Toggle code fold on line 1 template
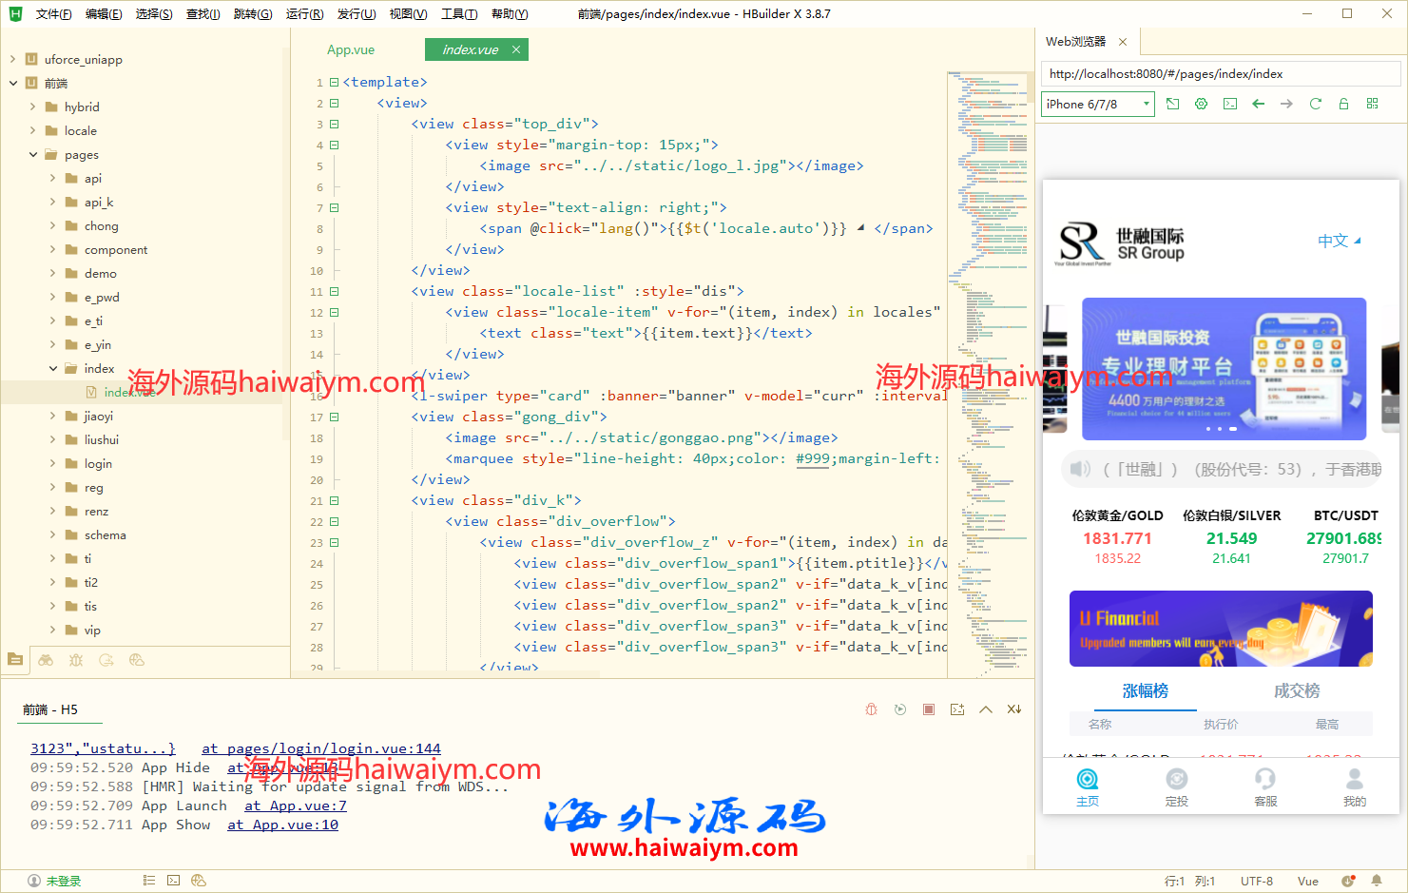This screenshot has height=893, width=1408. [x=334, y=83]
